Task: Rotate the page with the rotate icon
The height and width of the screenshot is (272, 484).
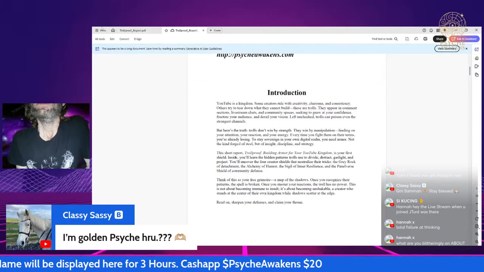Action: point(477,219)
